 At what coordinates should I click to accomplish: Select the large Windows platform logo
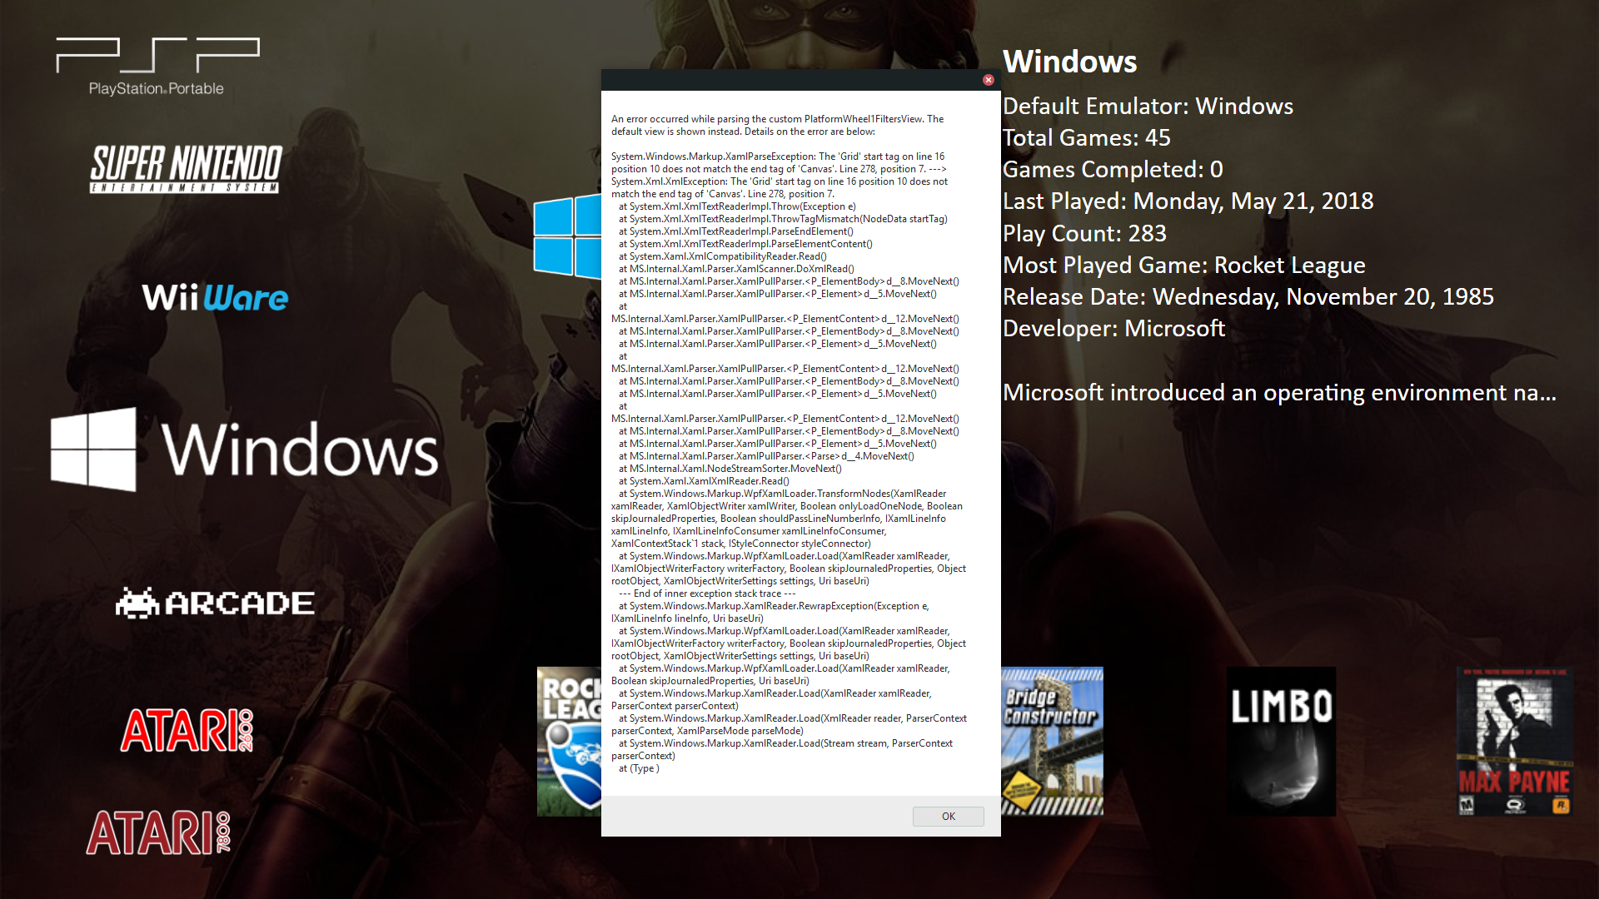pos(244,449)
